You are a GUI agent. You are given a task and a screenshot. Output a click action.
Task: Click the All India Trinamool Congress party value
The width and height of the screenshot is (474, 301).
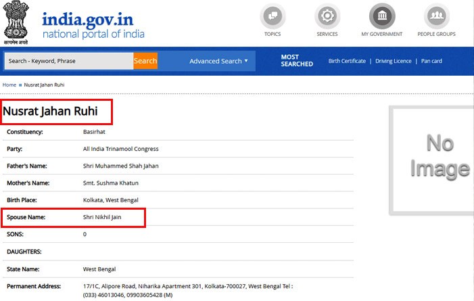pos(120,148)
